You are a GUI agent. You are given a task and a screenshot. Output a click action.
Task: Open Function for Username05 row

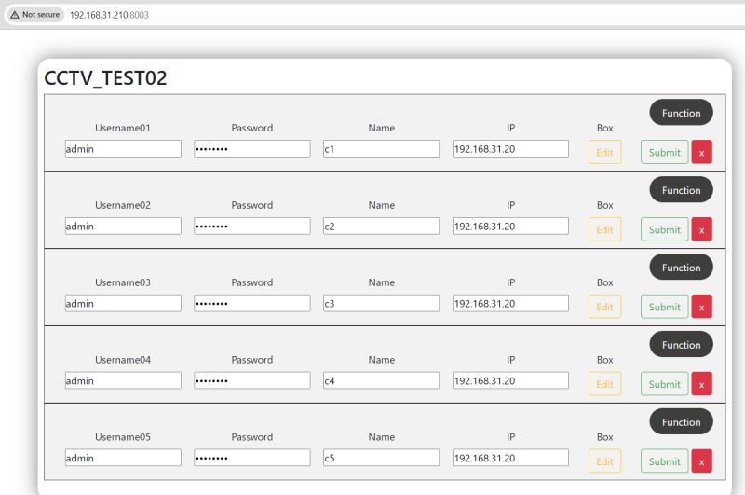pyautogui.click(x=681, y=421)
